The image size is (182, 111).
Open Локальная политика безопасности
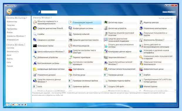click(x=156, y=63)
